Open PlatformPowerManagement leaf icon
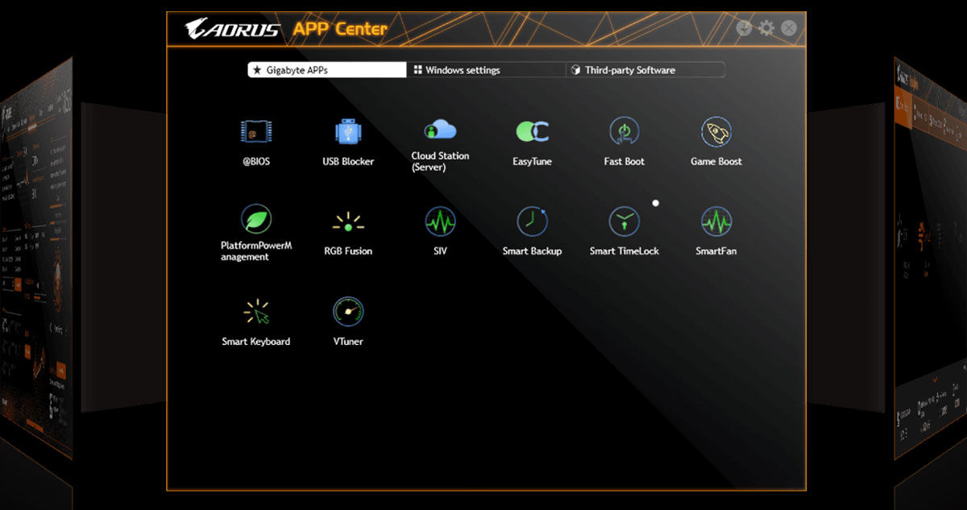The height and width of the screenshot is (510, 967). 256,219
